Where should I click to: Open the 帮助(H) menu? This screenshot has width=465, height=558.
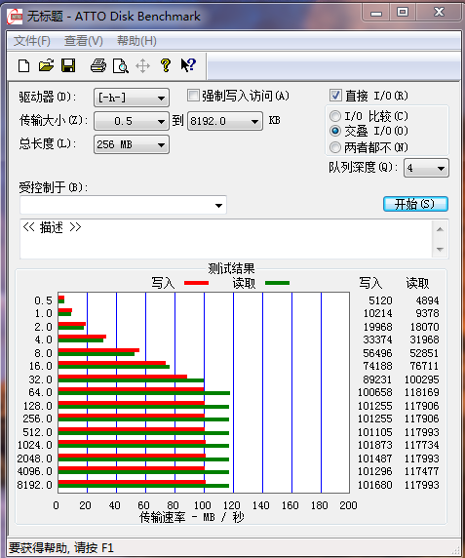[x=136, y=41]
